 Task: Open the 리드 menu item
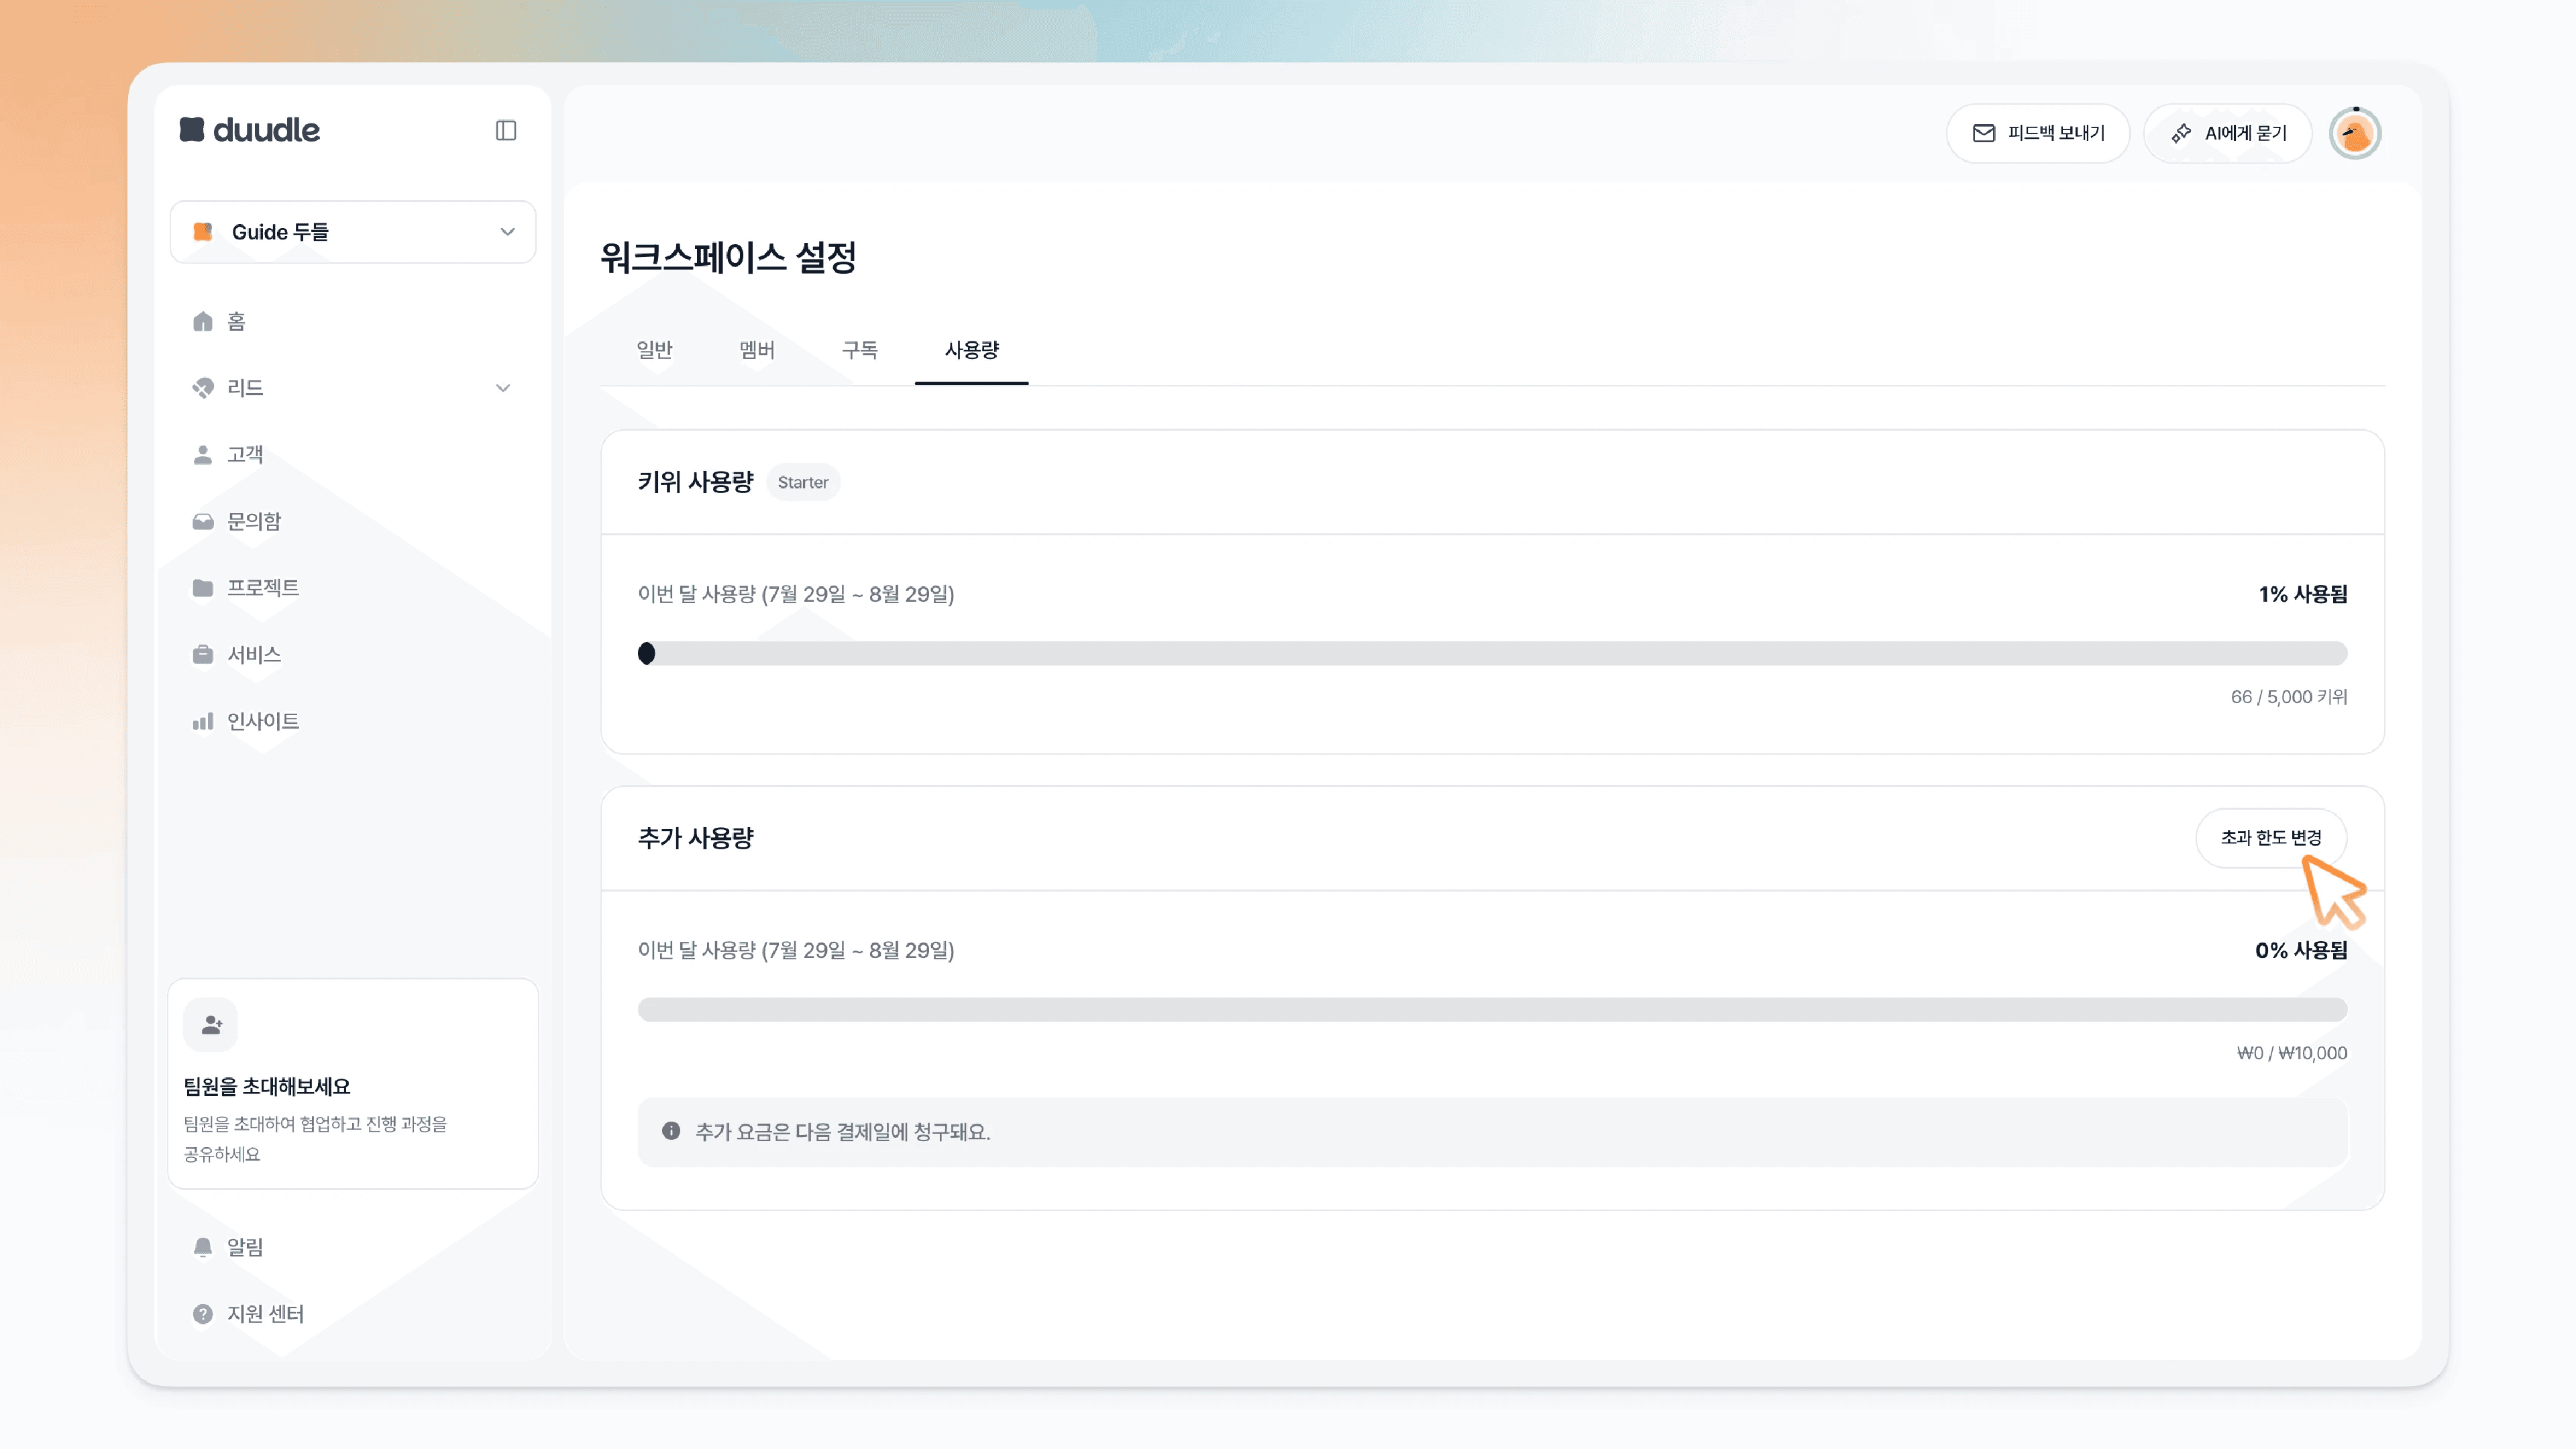[x=353, y=388]
